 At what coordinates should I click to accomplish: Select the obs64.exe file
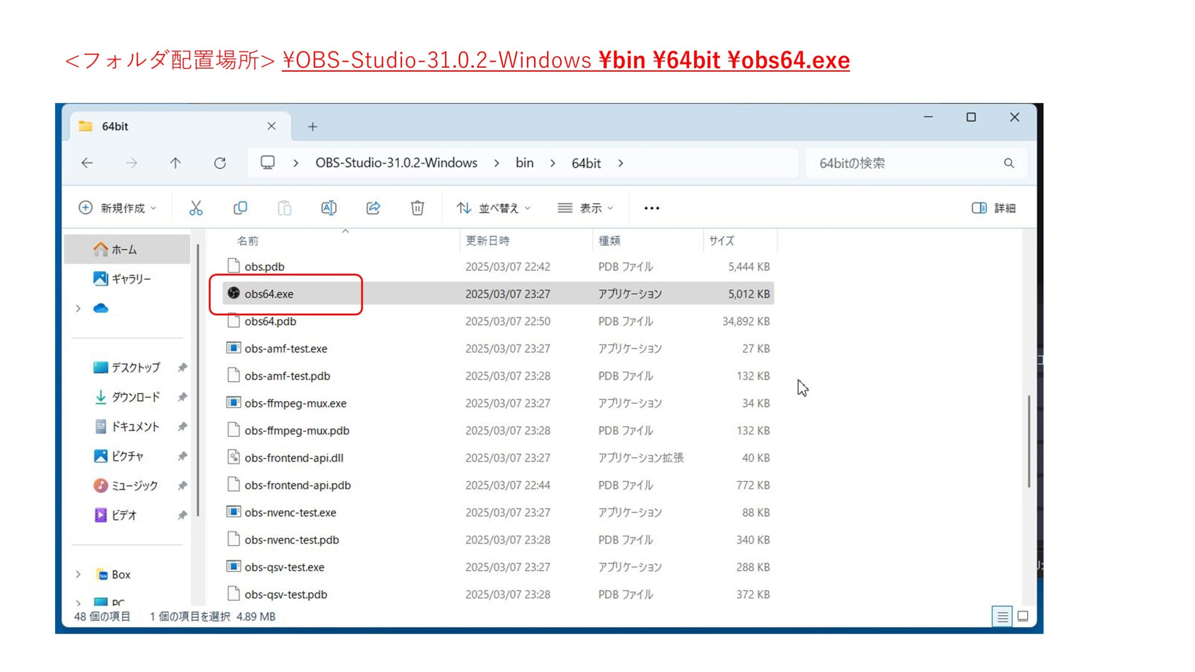point(498,294)
